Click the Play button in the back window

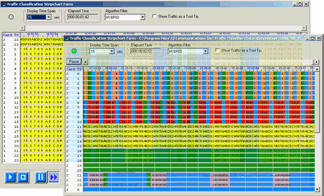point(10,177)
